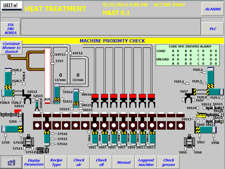The height and width of the screenshot is (169, 225).
Task: Click the 58S1 lifting cylinder
Action: click(x=95, y=139)
